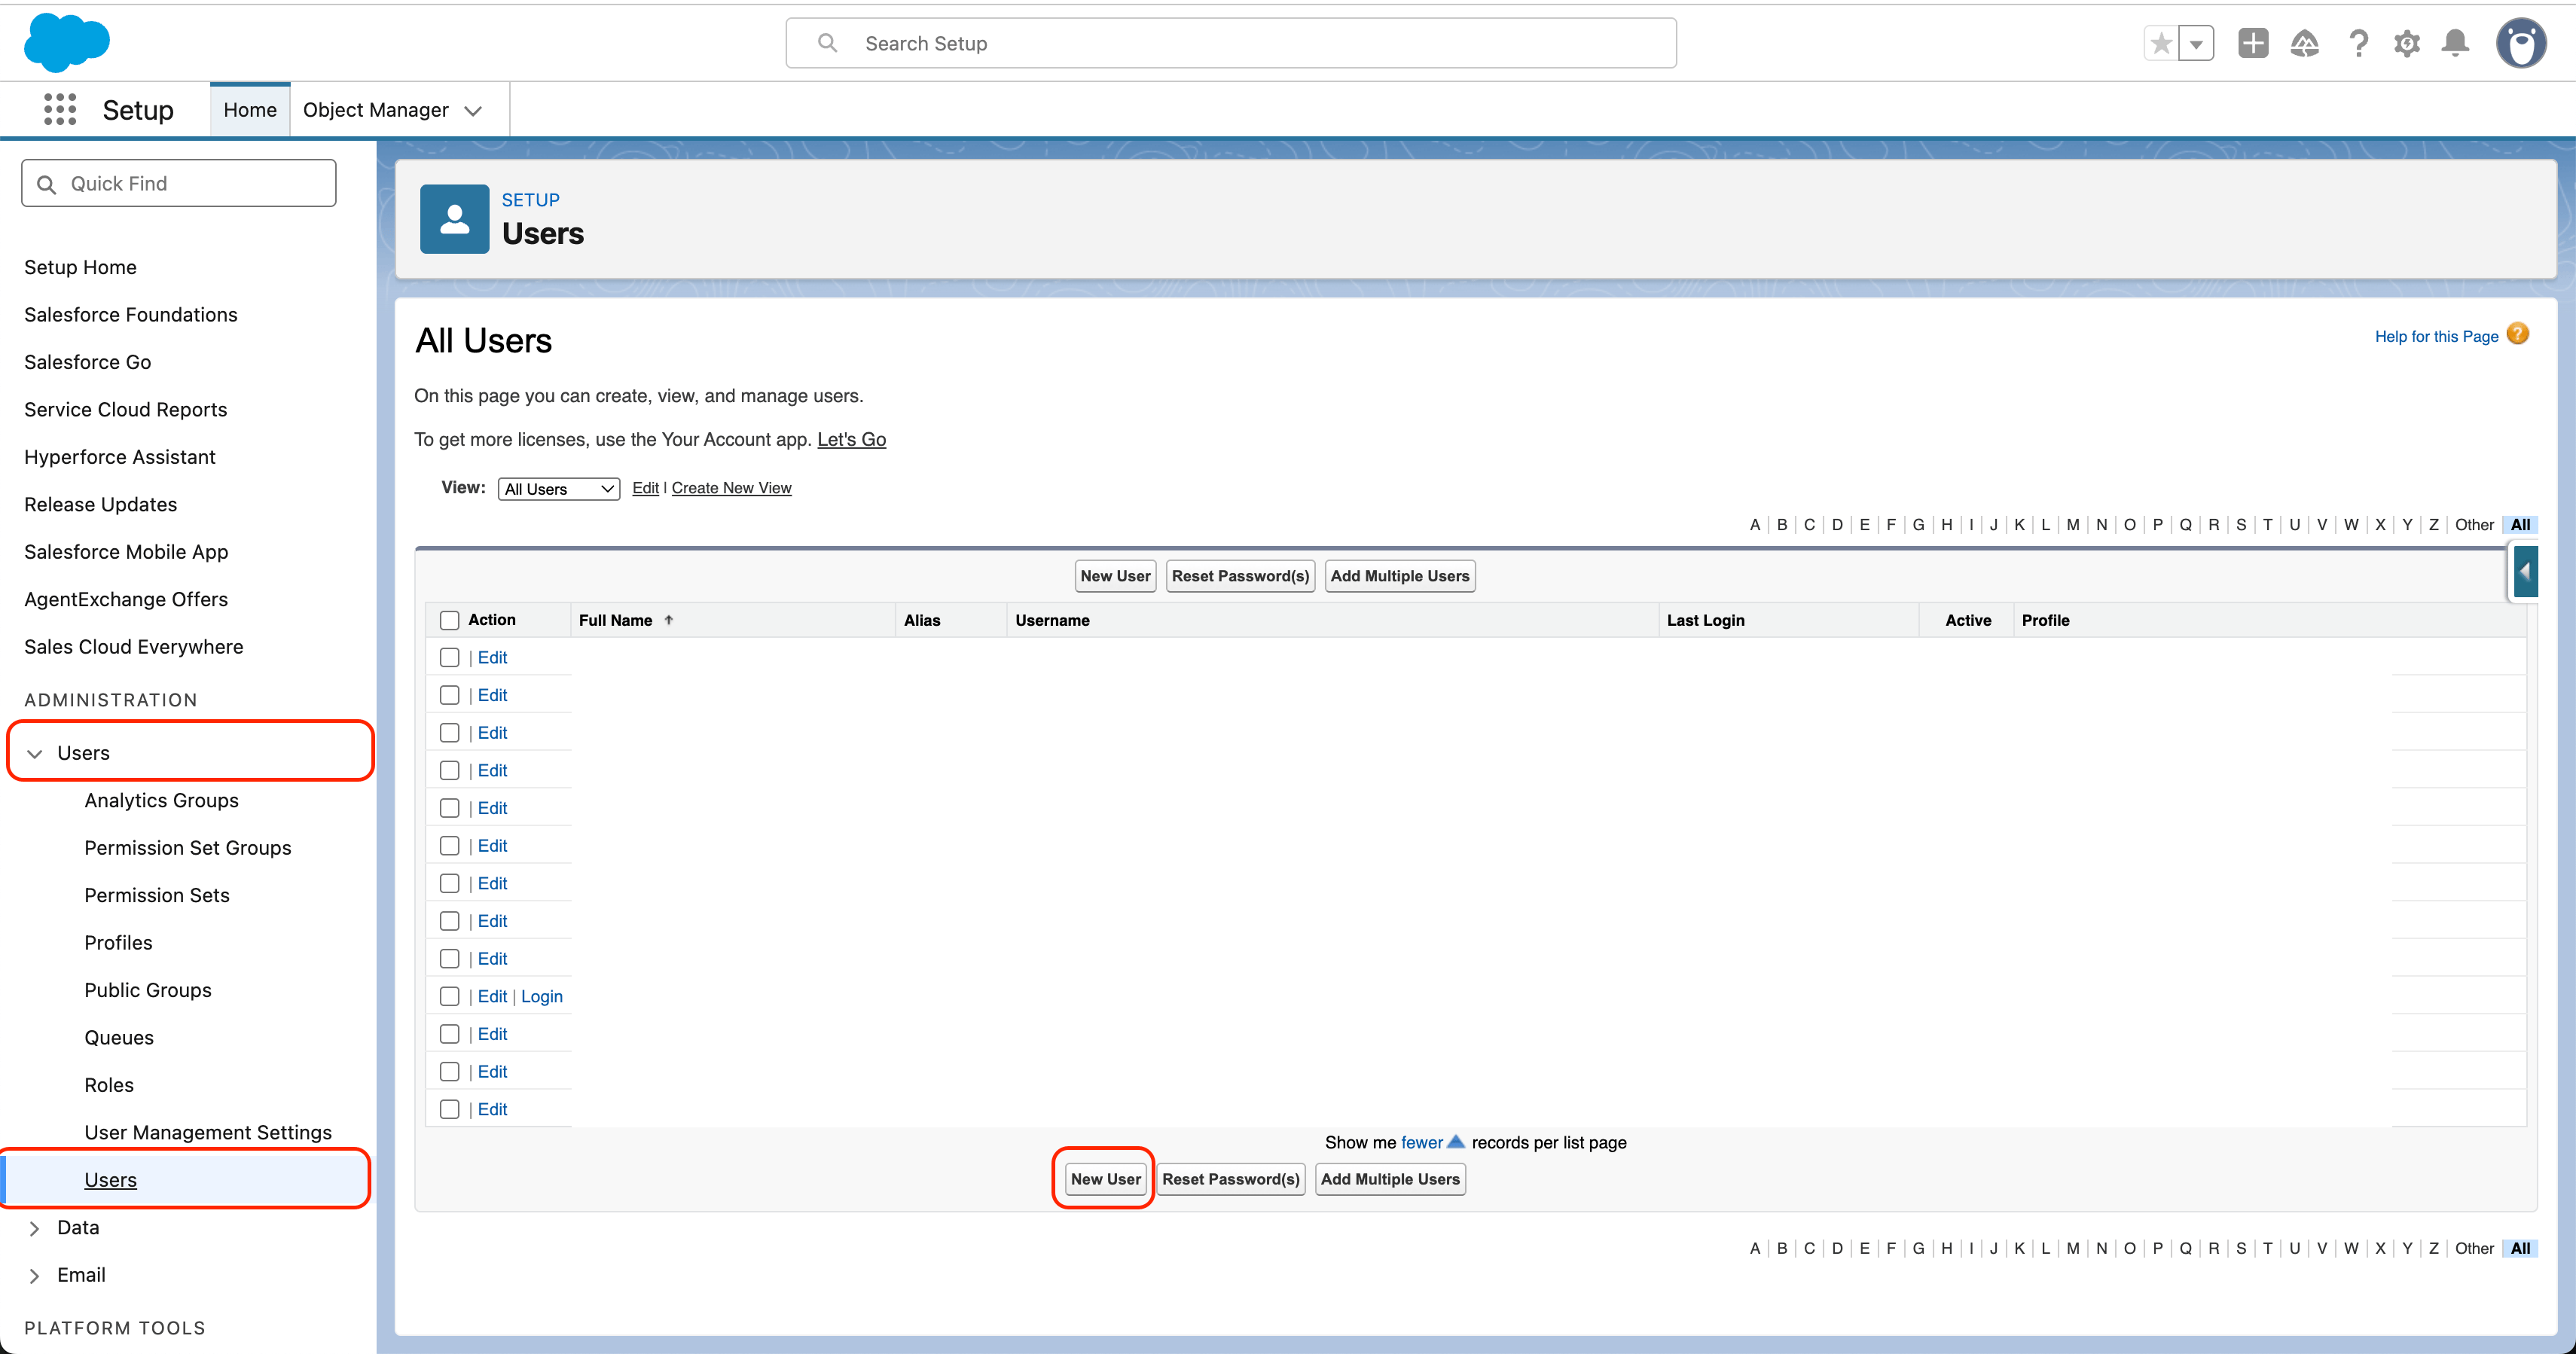Click the top Add Multiple Users button
The height and width of the screenshot is (1354, 2576).
tap(1400, 576)
